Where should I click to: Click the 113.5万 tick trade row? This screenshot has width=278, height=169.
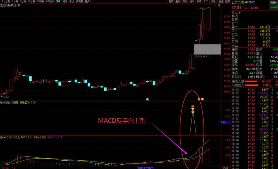[x=255, y=93]
